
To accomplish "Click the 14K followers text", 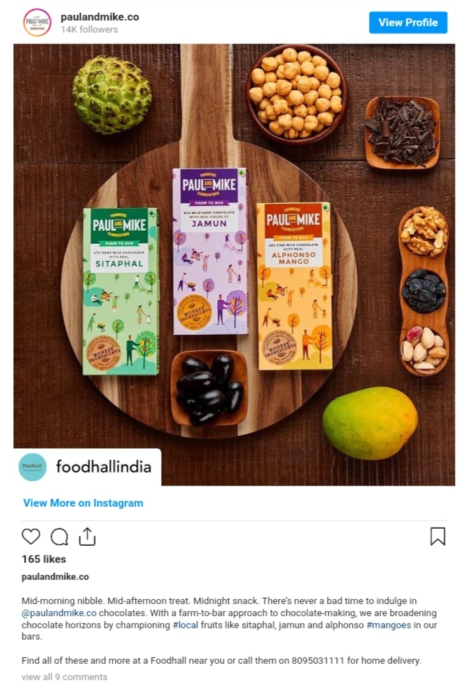I will pyautogui.click(x=89, y=29).
